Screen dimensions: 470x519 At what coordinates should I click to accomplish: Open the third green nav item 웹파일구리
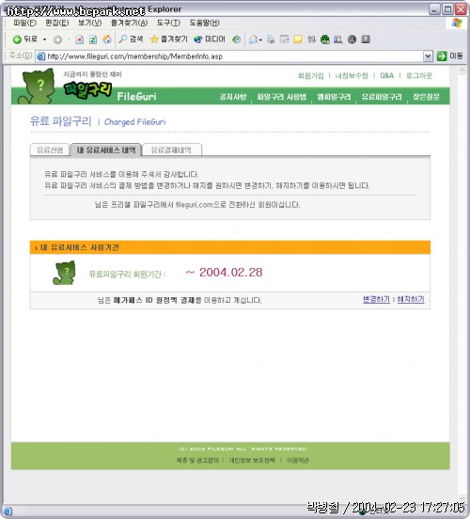[334, 97]
